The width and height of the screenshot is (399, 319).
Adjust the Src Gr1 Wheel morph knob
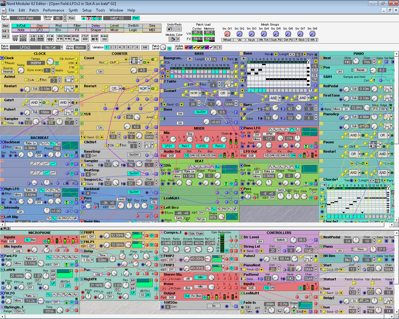[227, 34]
